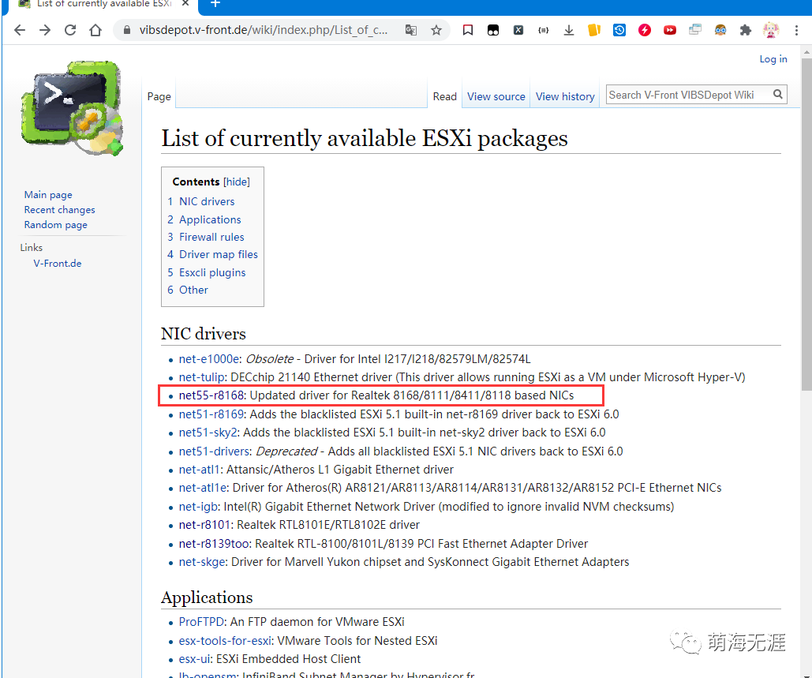Screen dimensions: 812x678
Task: Open the net-r8139too driver link
Action: pos(214,544)
